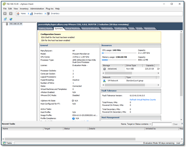187x148 pixels.
Task: Open the Plug-ins menu
Action: 50,9
